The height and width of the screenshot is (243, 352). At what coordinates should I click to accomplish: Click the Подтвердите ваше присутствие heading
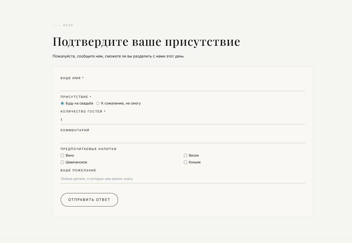(x=146, y=41)
